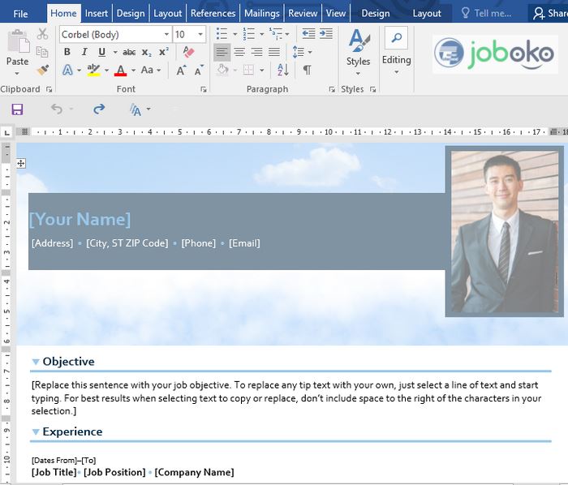
Task: Click the Paste clipboard icon
Action: click(x=18, y=41)
